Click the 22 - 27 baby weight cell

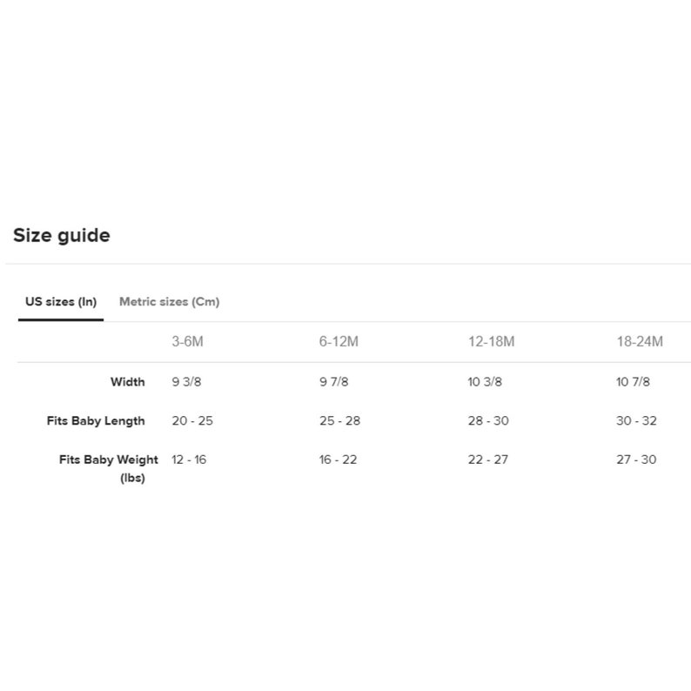[x=488, y=460]
